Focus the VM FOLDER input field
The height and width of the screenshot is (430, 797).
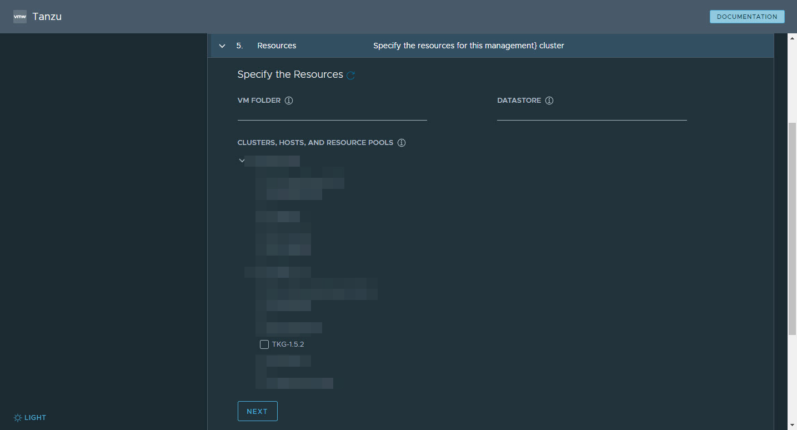[x=332, y=114]
